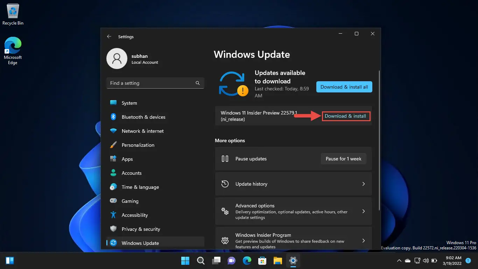This screenshot has height=269, width=478.
Task: Click the Update history label
Action: pyautogui.click(x=251, y=184)
